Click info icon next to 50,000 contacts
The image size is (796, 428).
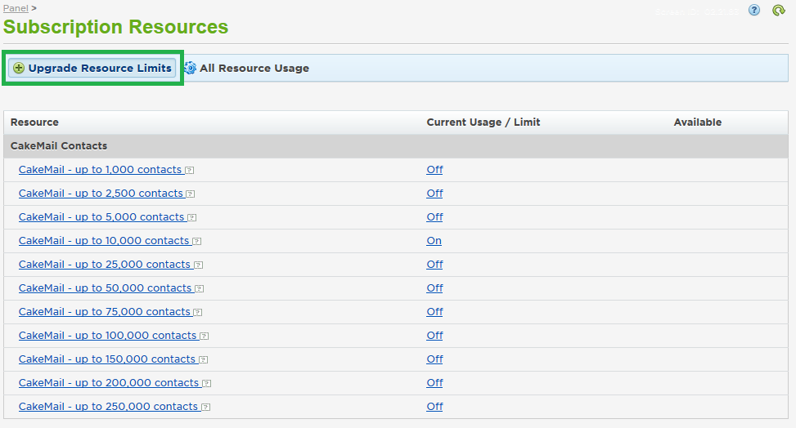[x=200, y=289]
